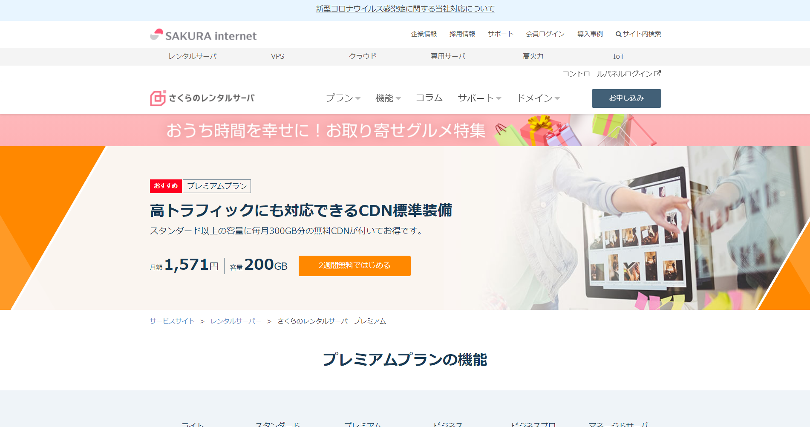Open 企業情報 in the header

pos(424,34)
